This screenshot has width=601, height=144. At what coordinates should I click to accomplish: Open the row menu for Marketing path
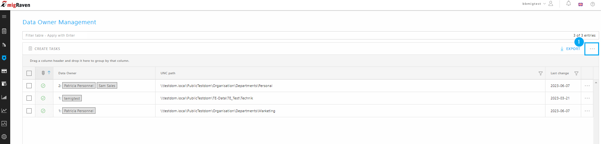pos(587,111)
